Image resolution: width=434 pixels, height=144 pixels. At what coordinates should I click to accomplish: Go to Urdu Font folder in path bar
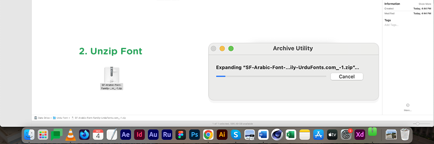click(61, 118)
